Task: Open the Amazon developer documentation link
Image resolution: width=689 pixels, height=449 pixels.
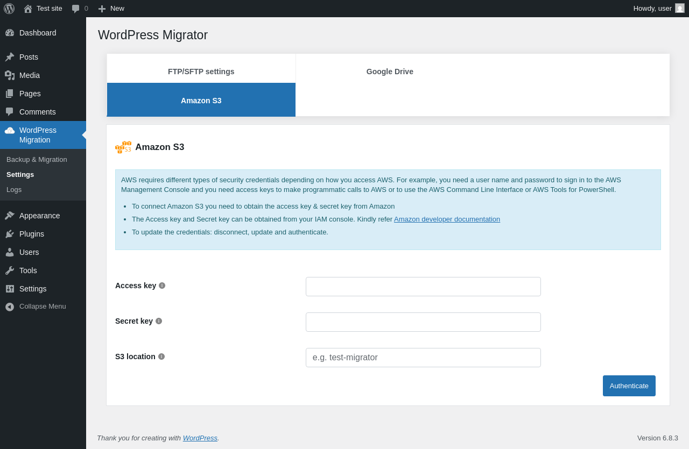Action: (447, 219)
